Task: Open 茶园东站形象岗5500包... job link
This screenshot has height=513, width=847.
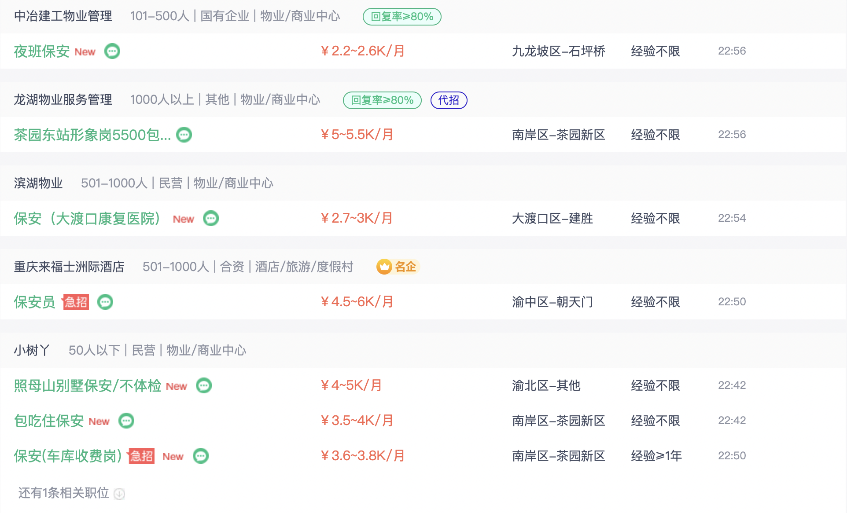Action: pyautogui.click(x=92, y=135)
